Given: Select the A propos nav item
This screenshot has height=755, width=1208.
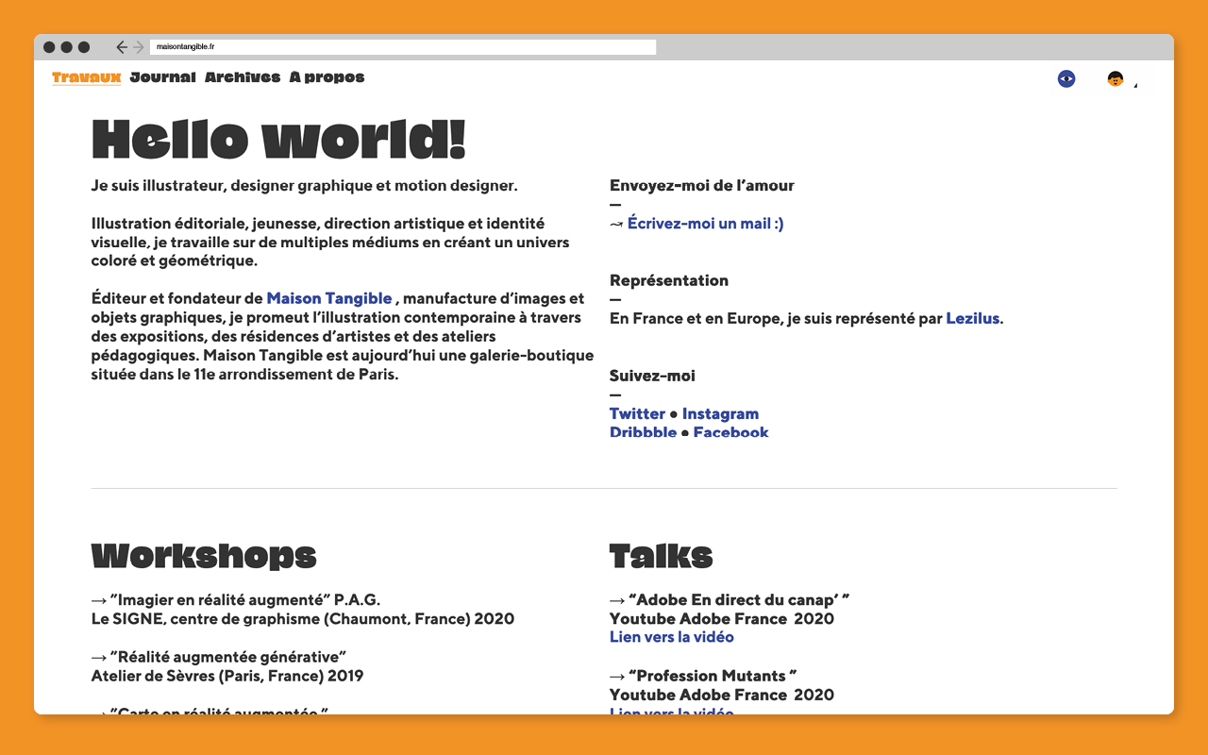Looking at the screenshot, I should coord(327,77).
